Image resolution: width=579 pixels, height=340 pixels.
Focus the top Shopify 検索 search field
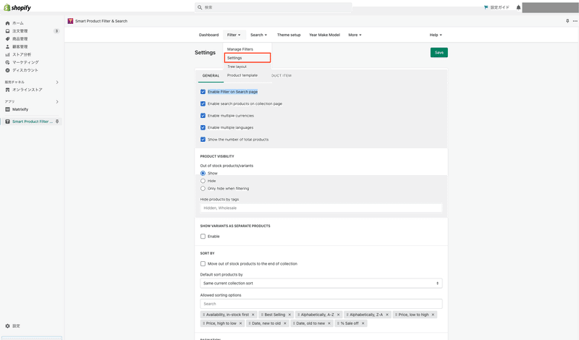tap(274, 7)
